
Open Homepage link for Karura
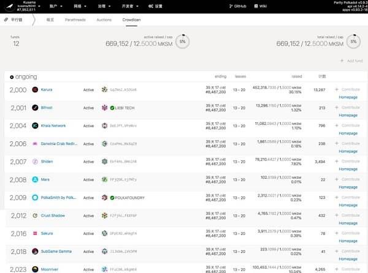pyautogui.click(x=348, y=97)
